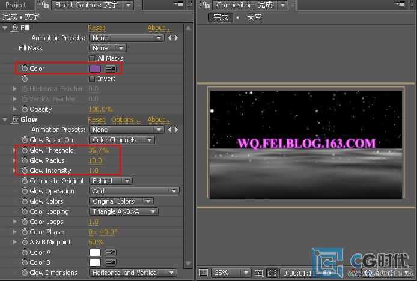
Task: Click Effect Controls scrollbar down arrow
Action: 188,263
